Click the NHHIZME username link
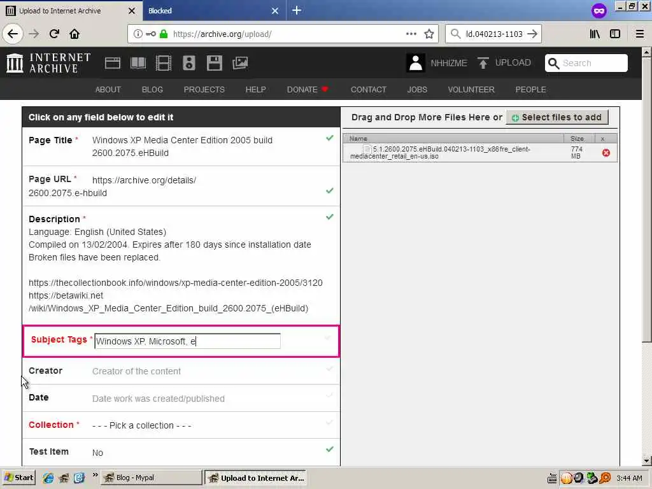 [x=449, y=63]
